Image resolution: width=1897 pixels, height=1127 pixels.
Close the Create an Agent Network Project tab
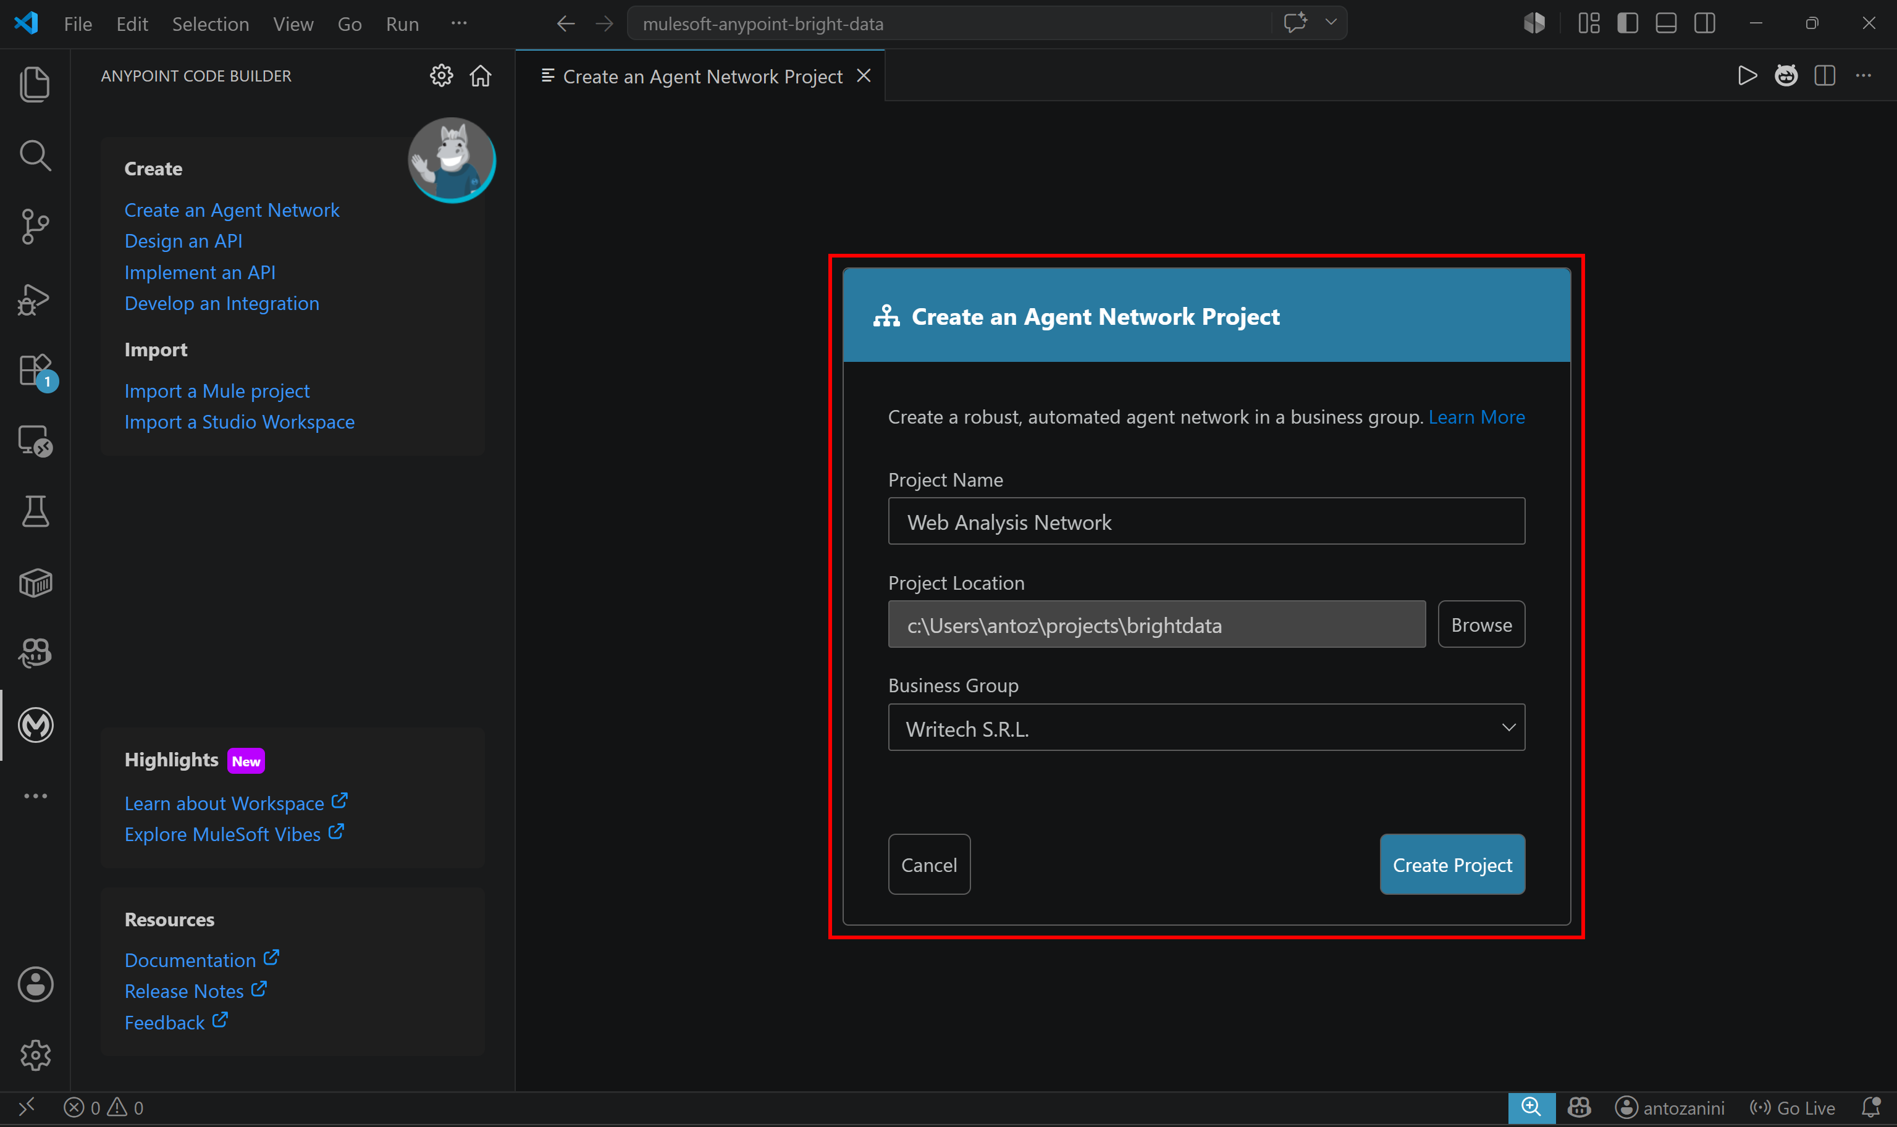864,76
